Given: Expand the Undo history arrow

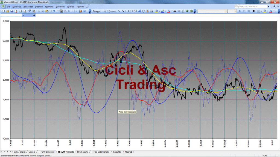Looking at the screenshot, I should (x=57, y=11).
